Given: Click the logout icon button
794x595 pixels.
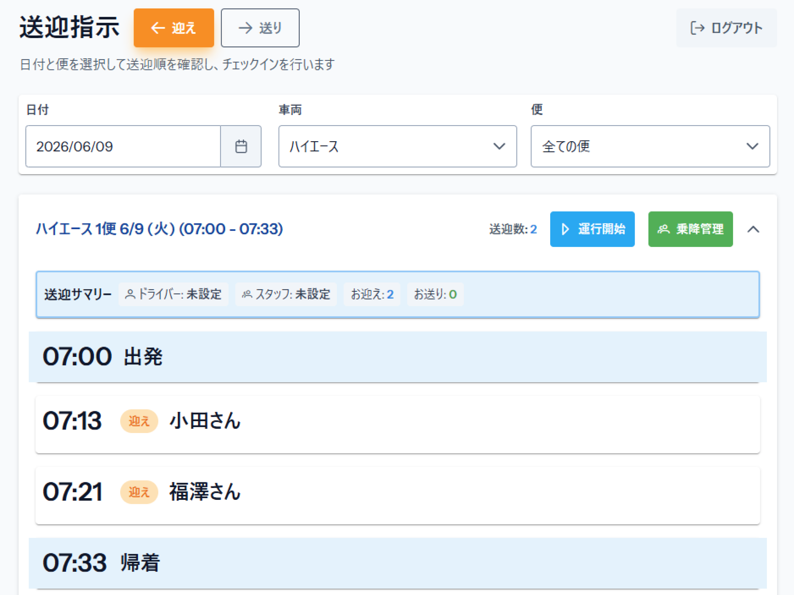Looking at the screenshot, I should coord(697,28).
